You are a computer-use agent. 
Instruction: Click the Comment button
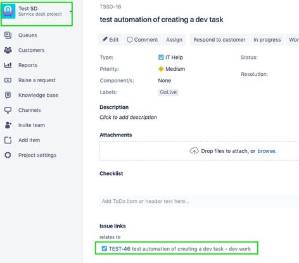click(x=143, y=40)
